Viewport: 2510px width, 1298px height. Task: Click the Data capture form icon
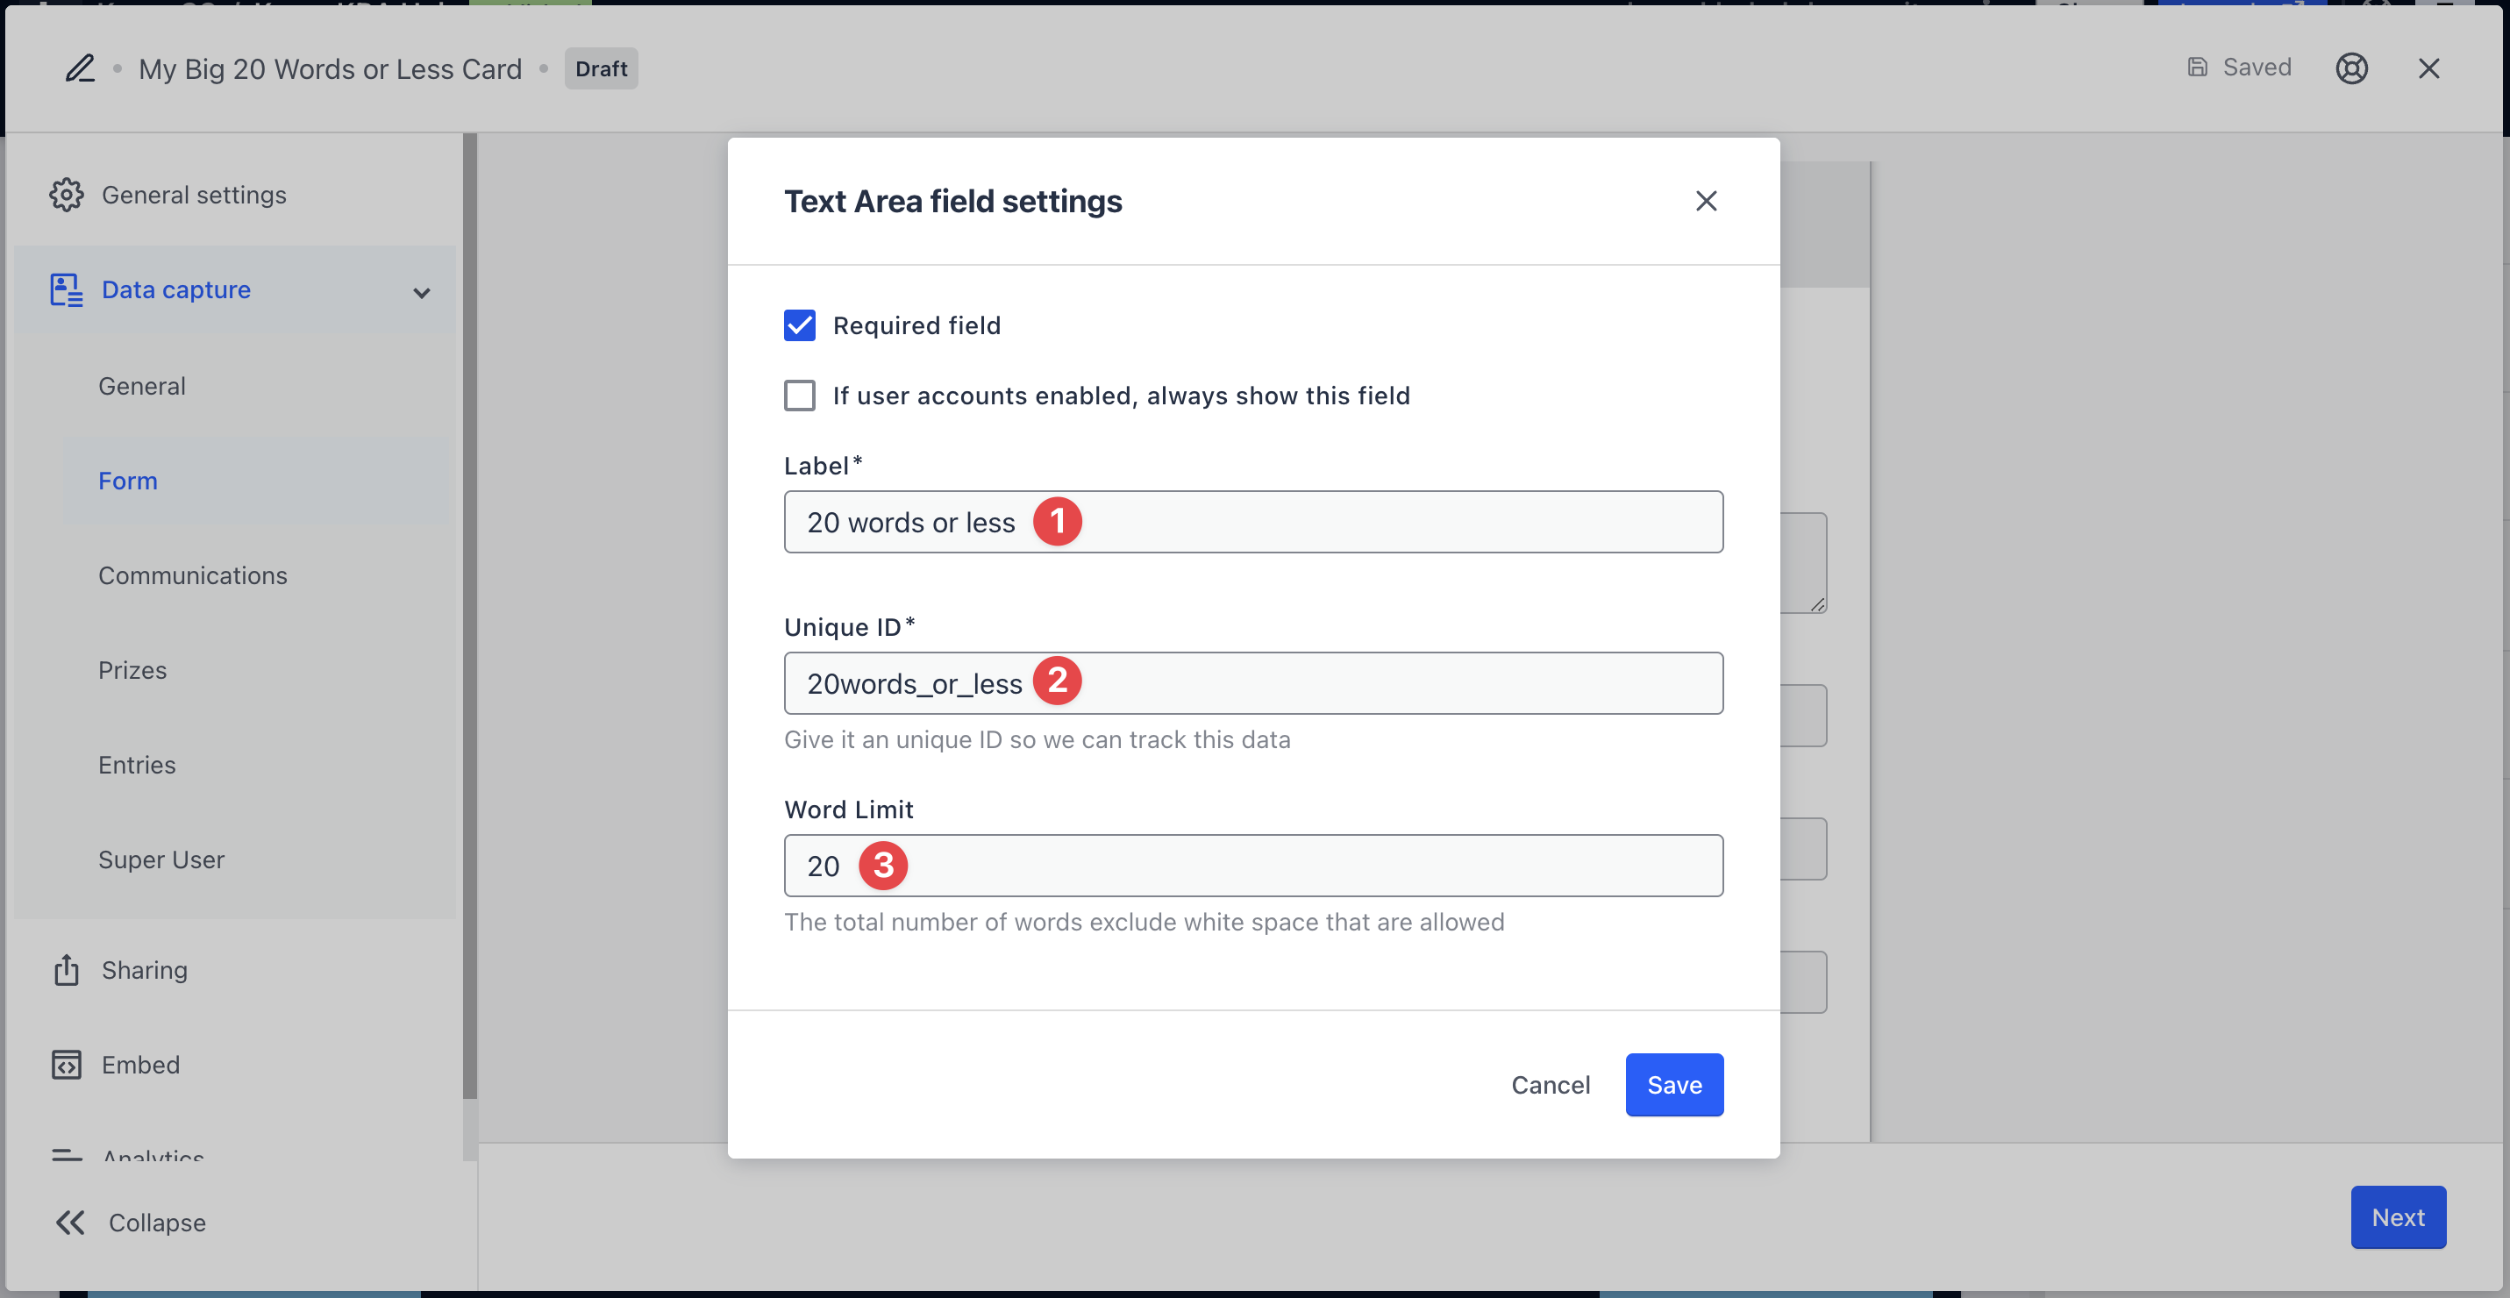pos(67,289)
